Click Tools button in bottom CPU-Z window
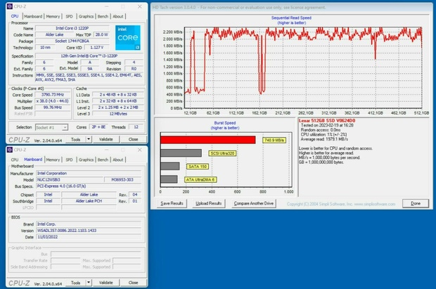 point(76,283)
